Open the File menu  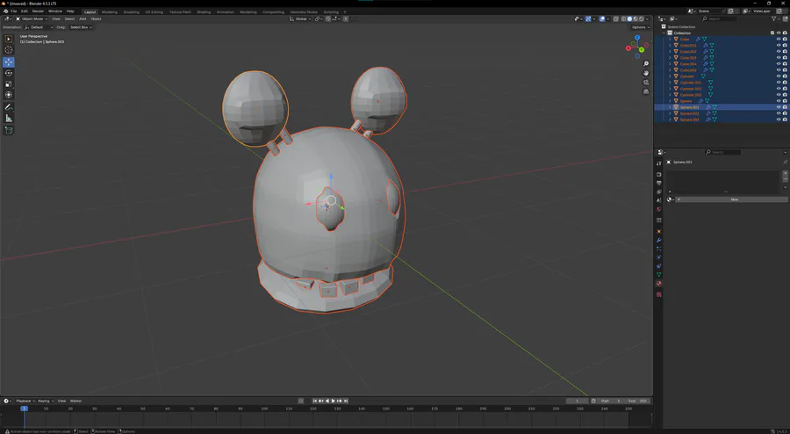pyautogui.click(x=13, y=11)
